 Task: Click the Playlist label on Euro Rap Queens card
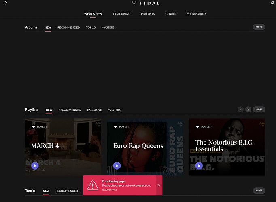124,127
